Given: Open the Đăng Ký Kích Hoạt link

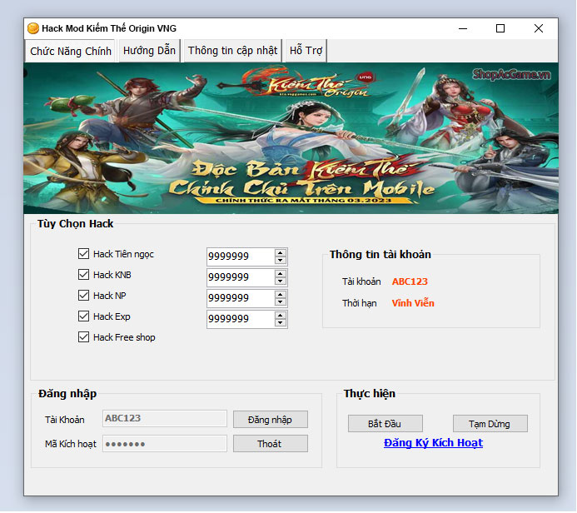Looking at the screenshot, I should click(433, 443).
